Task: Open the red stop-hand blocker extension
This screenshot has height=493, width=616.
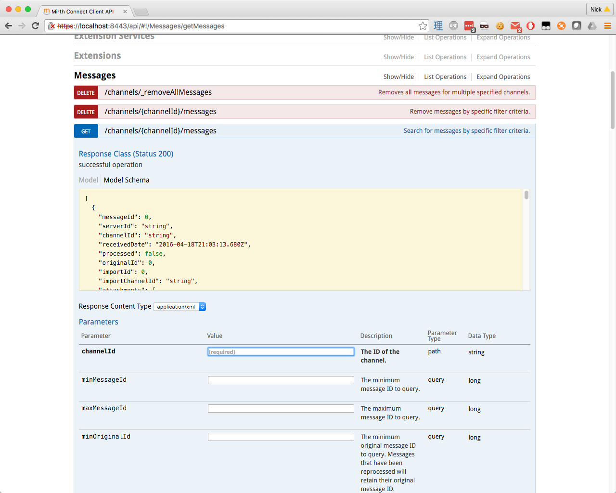Action: pyautogui.click(x=530, y=26)
